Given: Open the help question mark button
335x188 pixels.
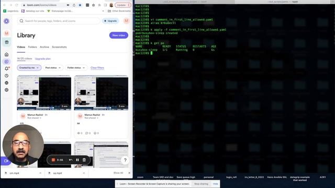Looking at the screenshot, I should click(125, 160).
